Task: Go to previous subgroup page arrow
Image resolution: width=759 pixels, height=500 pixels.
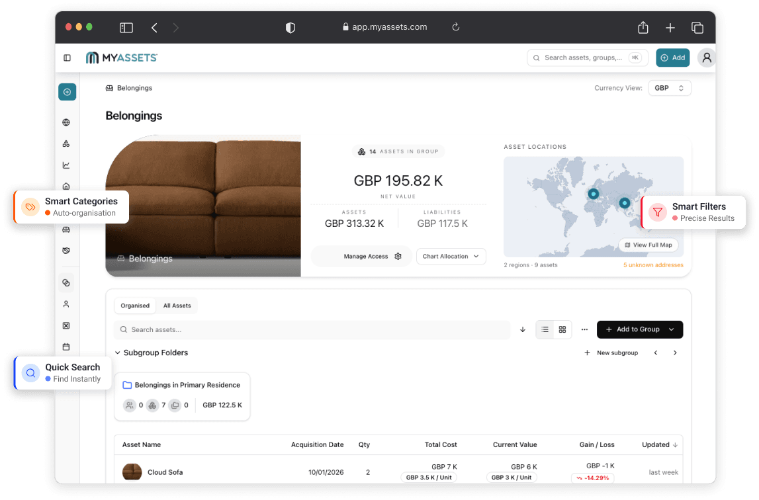Action: coord(656,353)
